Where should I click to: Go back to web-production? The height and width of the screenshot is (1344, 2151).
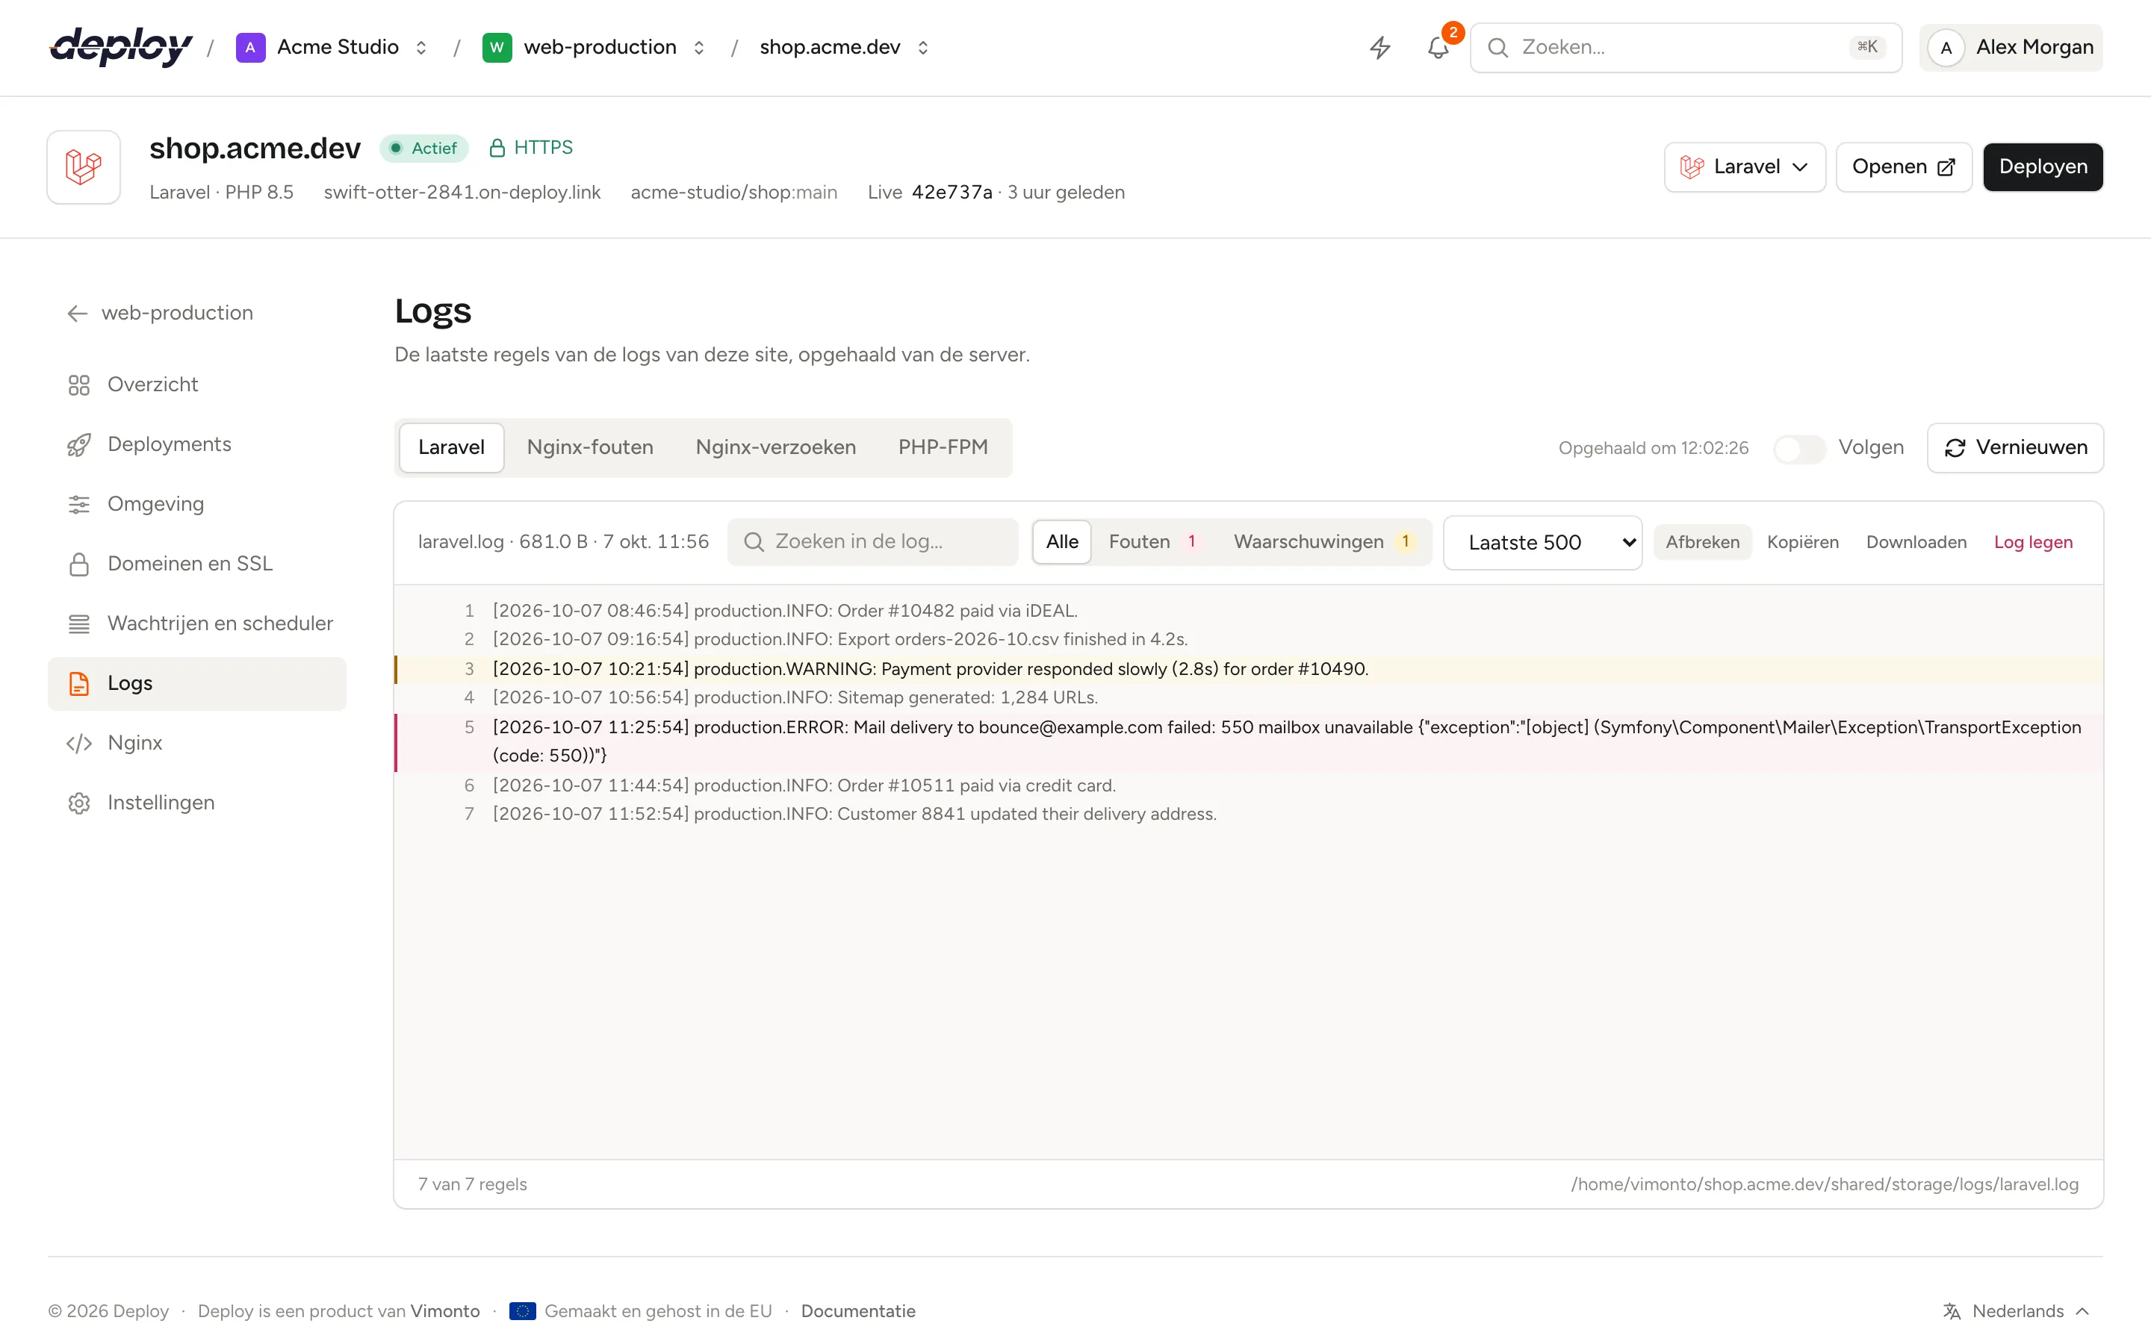(160, 313)
